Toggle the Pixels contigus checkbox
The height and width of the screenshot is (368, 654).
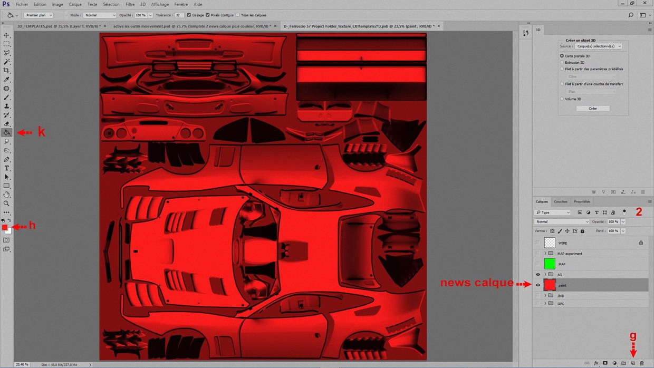tap(207, 15)
